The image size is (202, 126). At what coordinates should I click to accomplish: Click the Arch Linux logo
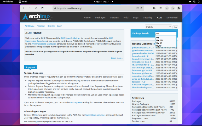point(37,17)
